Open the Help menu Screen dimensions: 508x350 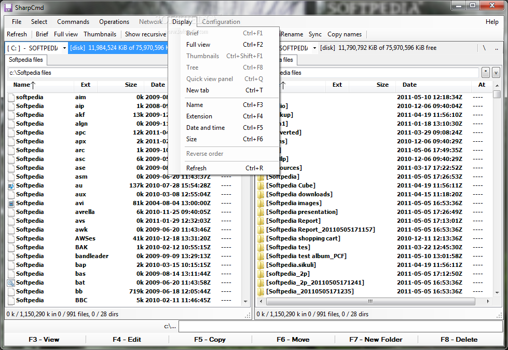[x=492, y=22]
